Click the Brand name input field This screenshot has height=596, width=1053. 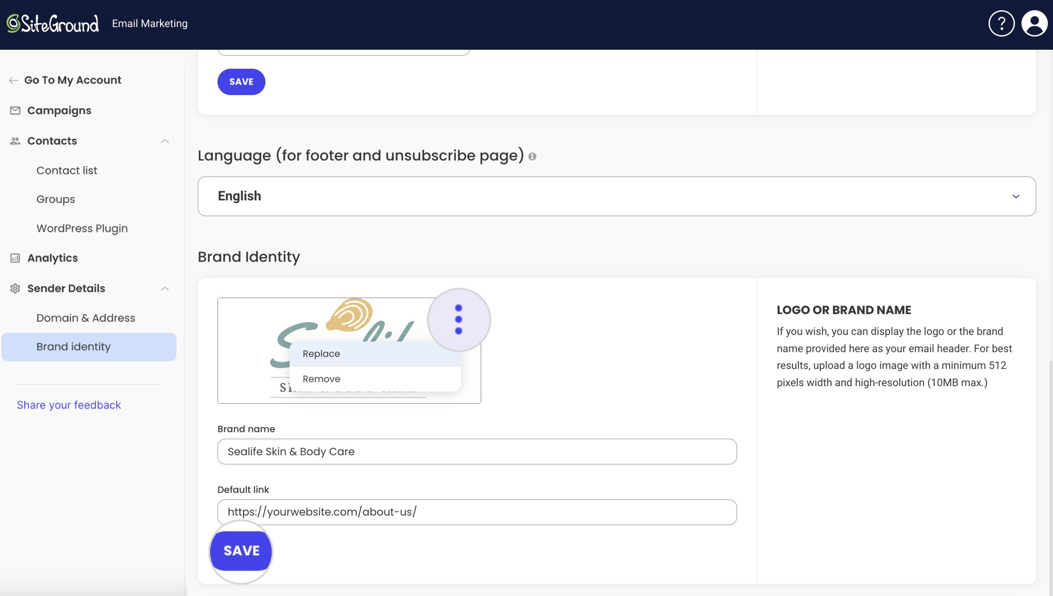[x=477, y=451]
